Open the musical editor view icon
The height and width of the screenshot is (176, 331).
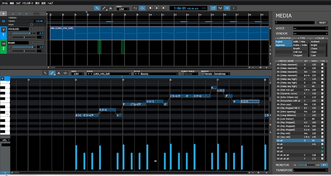click(x=214, y=8)
